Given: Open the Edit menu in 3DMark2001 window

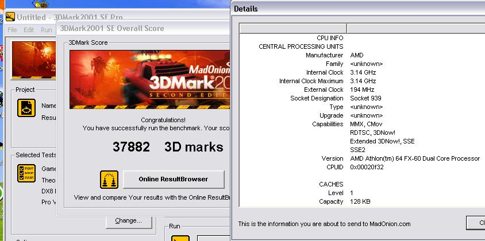Looking at the screenshot, I should 29,30.
